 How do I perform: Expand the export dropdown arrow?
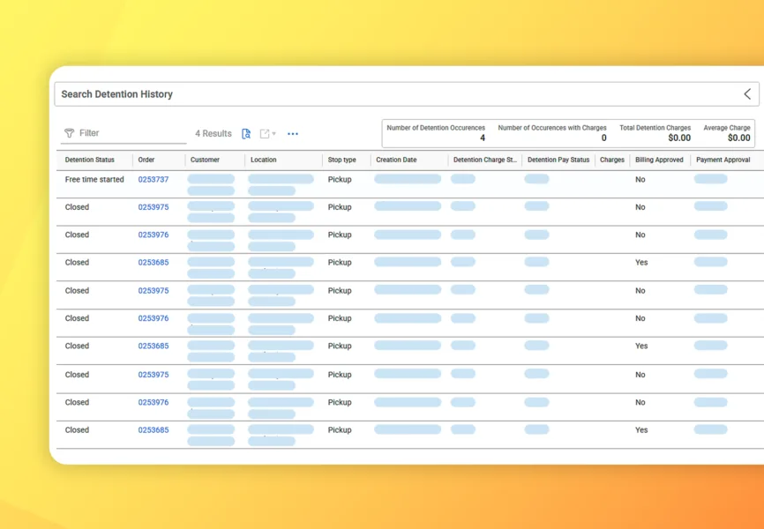(x=273, y=133)
